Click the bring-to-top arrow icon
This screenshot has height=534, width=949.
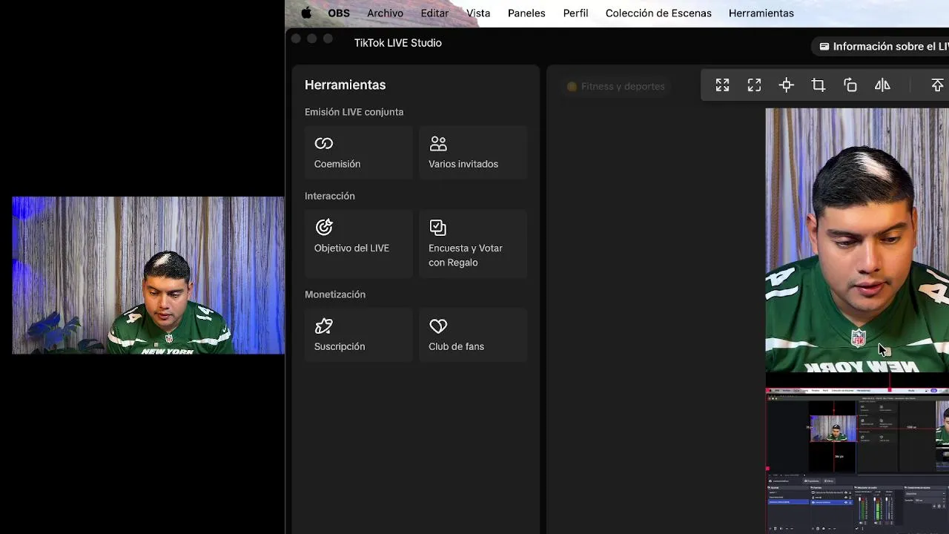click(937, 85)
